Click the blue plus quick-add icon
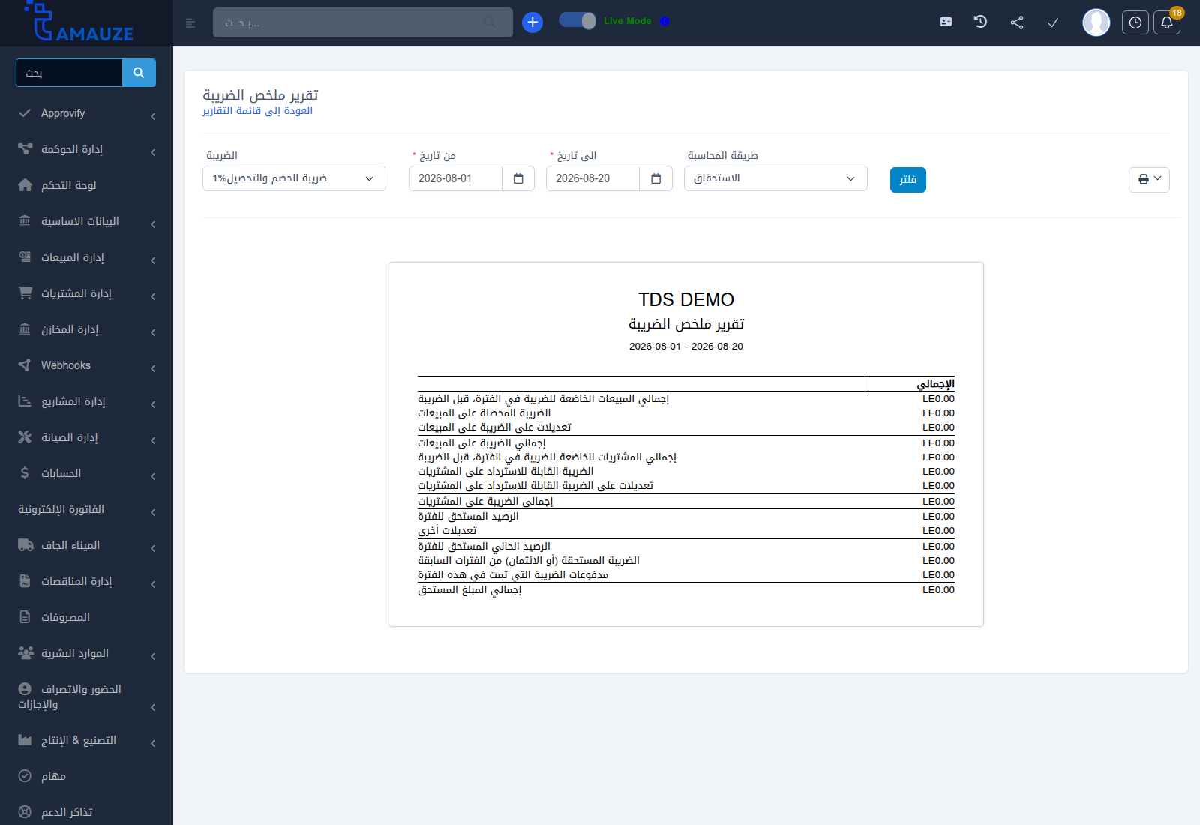The image size is (1200, 825). (x=532, y=22)
